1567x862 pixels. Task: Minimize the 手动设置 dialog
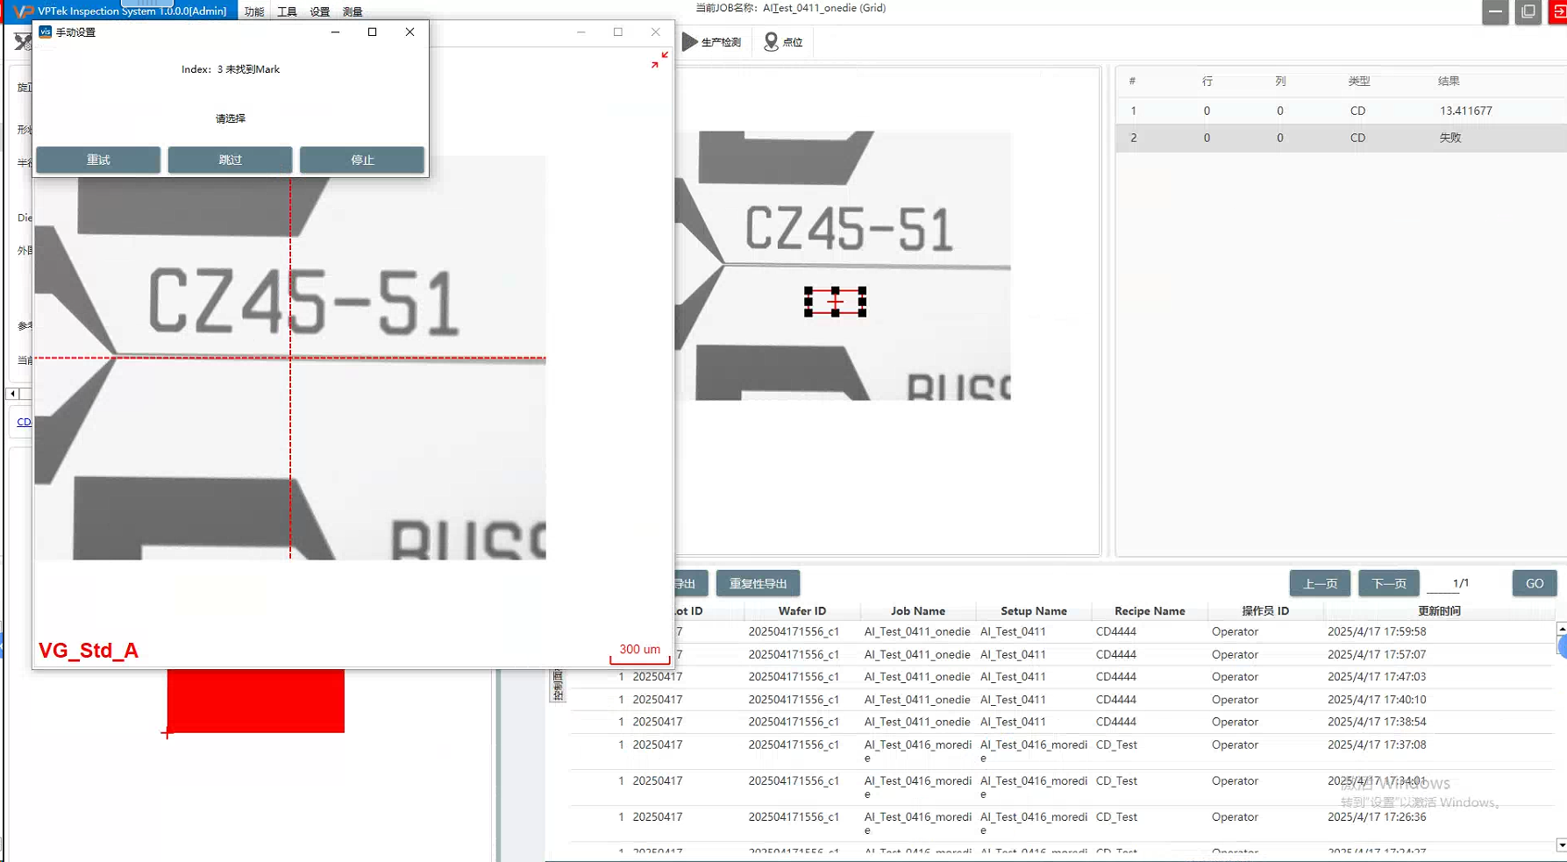(335, 32)
